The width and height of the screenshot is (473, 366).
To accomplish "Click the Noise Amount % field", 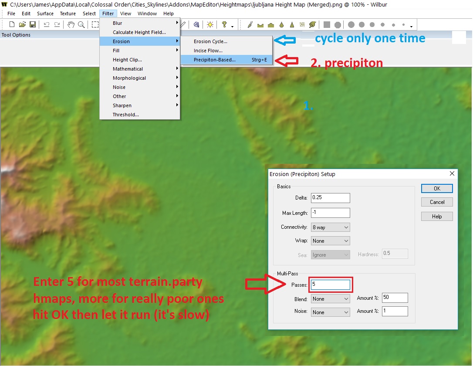I will [395, 311].
